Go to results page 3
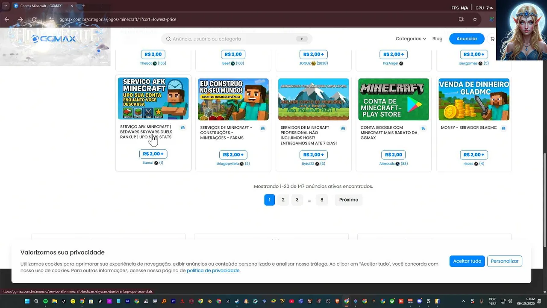Screen dimensions: 547x308 click(x=297, y=200)
